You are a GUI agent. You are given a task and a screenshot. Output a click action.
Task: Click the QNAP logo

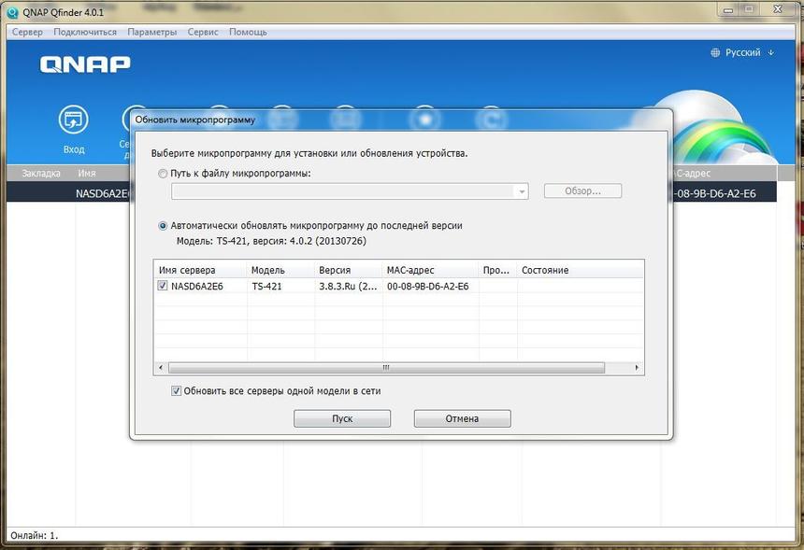[85, 64]
